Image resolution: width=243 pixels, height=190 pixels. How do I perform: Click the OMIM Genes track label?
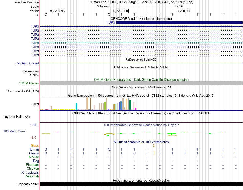click(x=29, y=83)
